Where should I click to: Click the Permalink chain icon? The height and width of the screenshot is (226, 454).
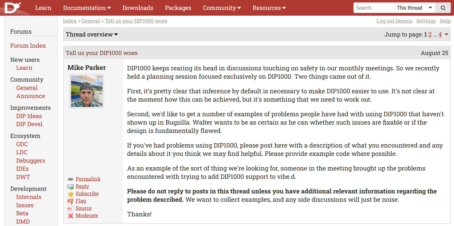(x=71, y=179)
